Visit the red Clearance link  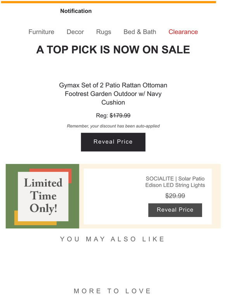[183, 32]
